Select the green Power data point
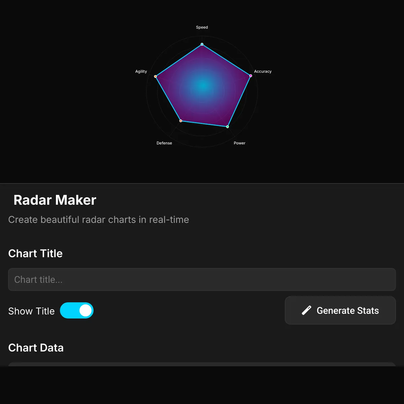404x404 pixels. (228, 127)
